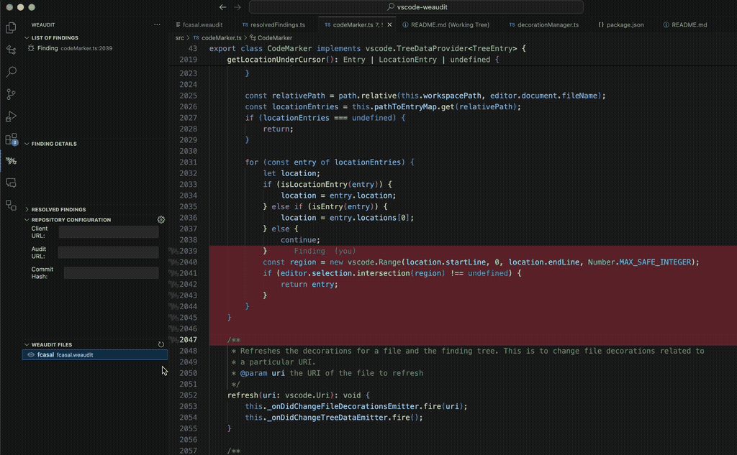Click codeMarker.ts in the breadcrumb

coord(221,38)
